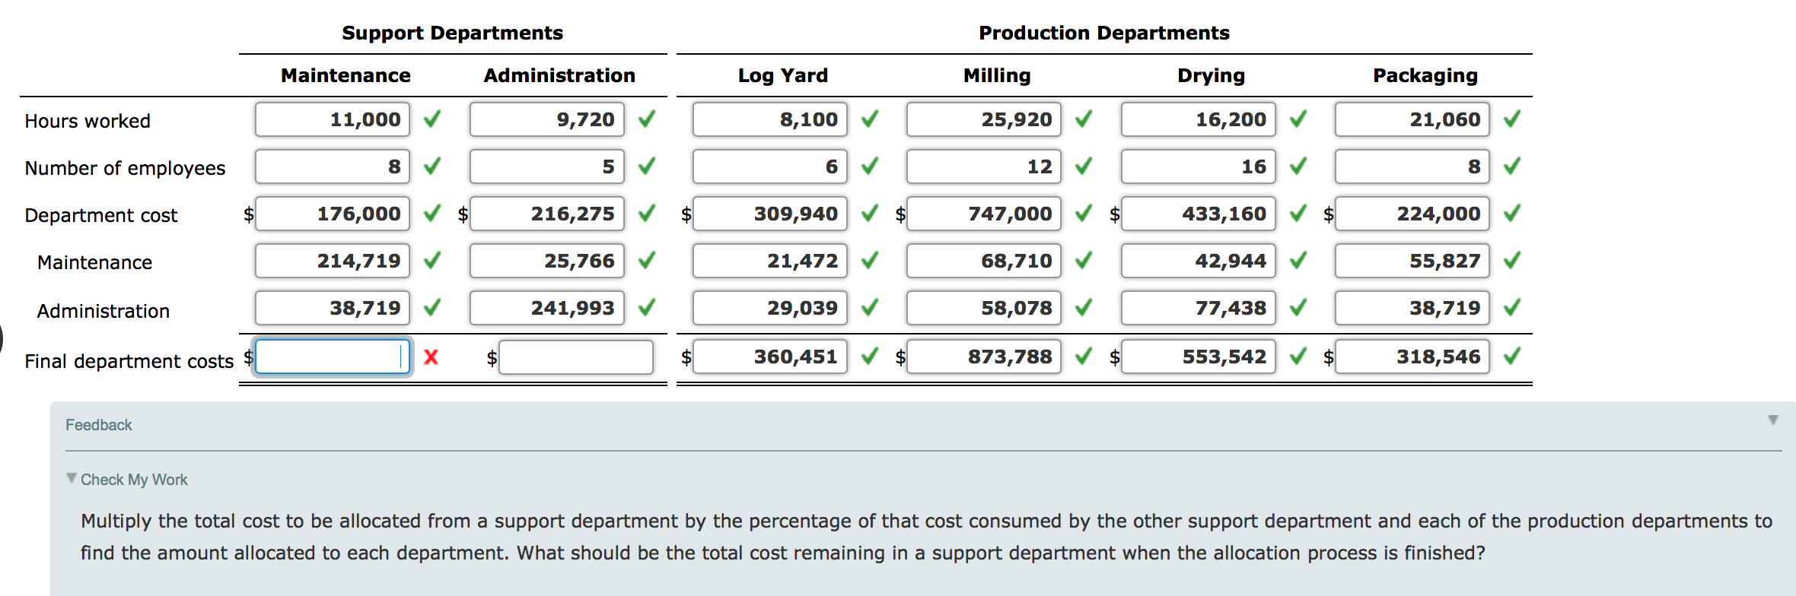Click Log Yard final costs field 360,451
Viewport: 1796px width, 596px height.
770,357
